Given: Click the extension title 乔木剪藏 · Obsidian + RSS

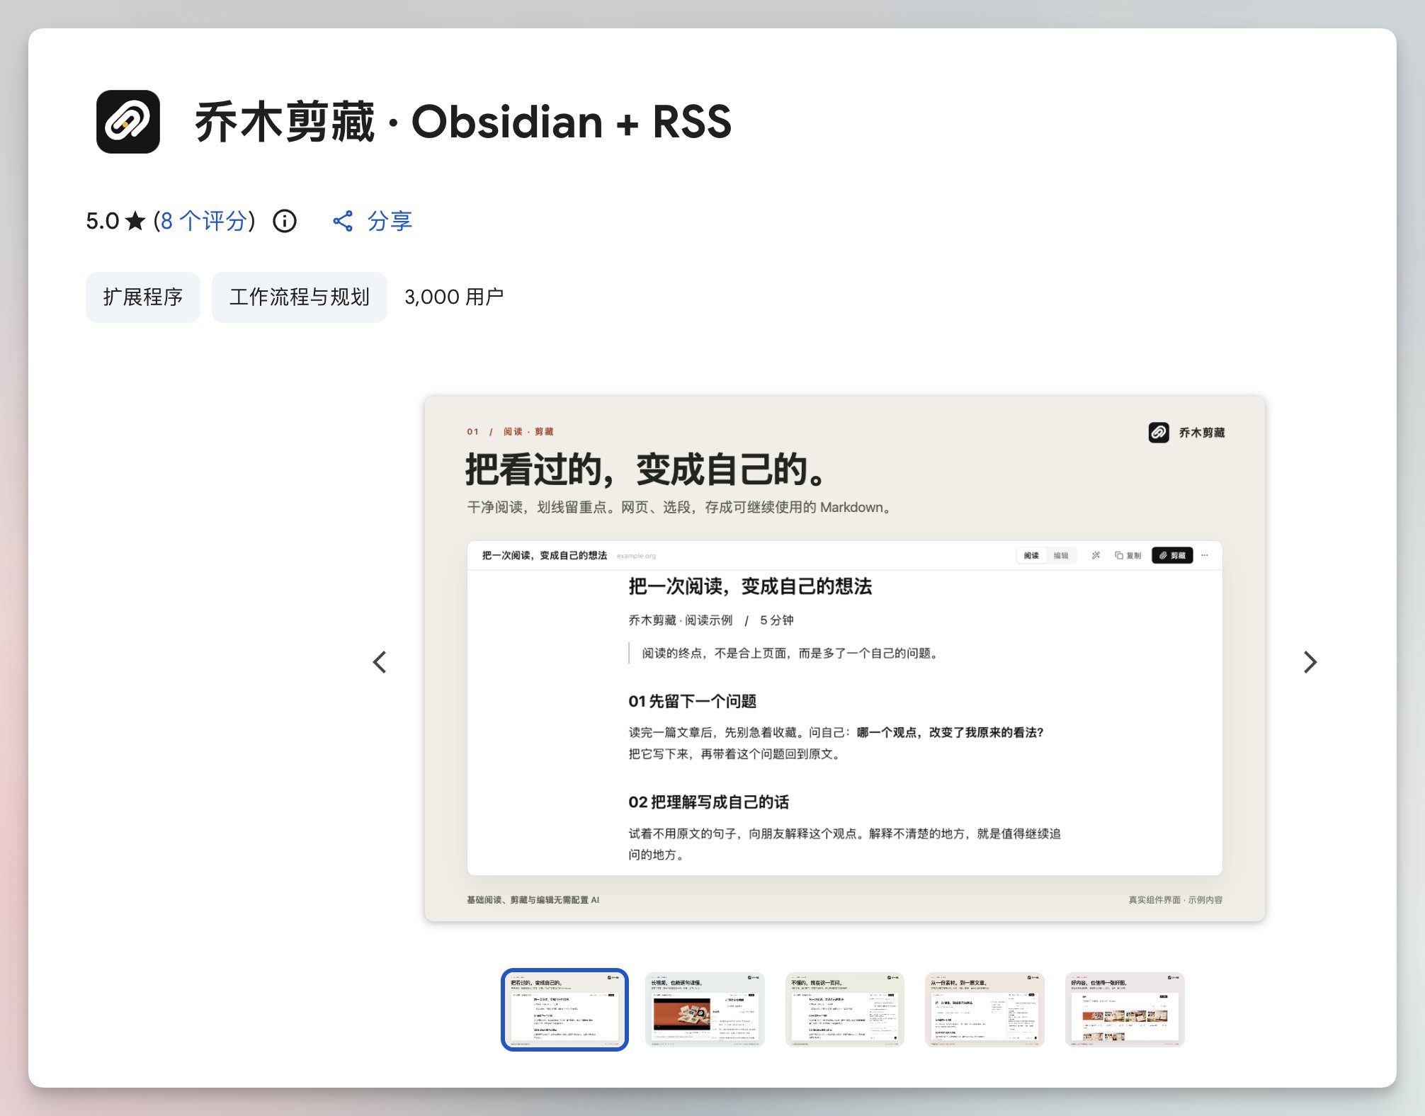Looking at the screenshot, I should point(463,122).
